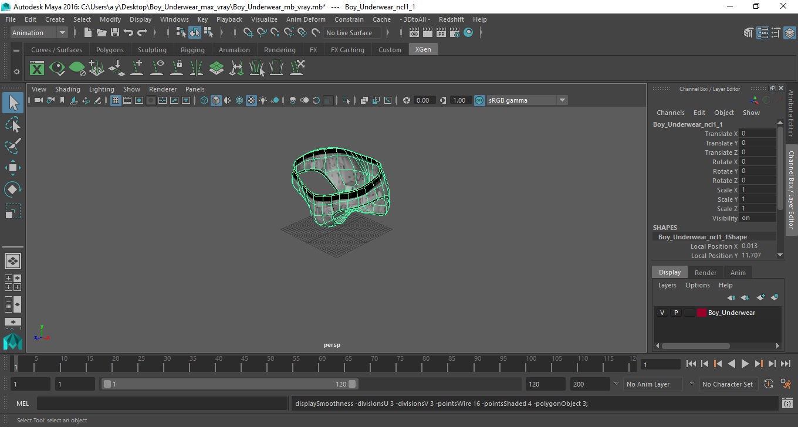The height and width of the screenshot is (427, 798).
Task: Open the Panels viewport menu
Action: pyautogui.click(x=195, y=89)
